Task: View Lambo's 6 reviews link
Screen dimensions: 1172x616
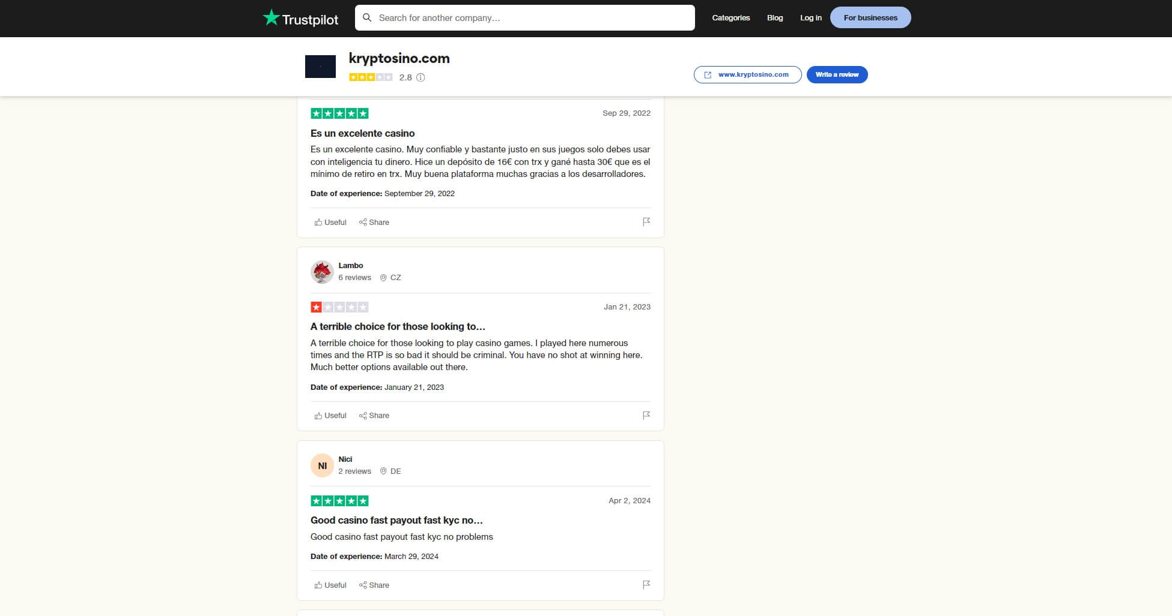Action: click(354, 277)
